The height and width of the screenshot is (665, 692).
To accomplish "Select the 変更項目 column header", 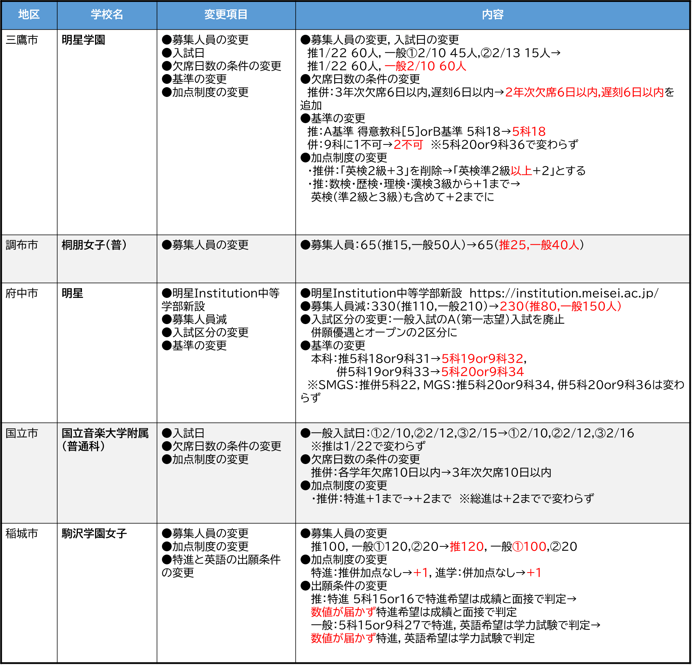I will tap(226, 15).
